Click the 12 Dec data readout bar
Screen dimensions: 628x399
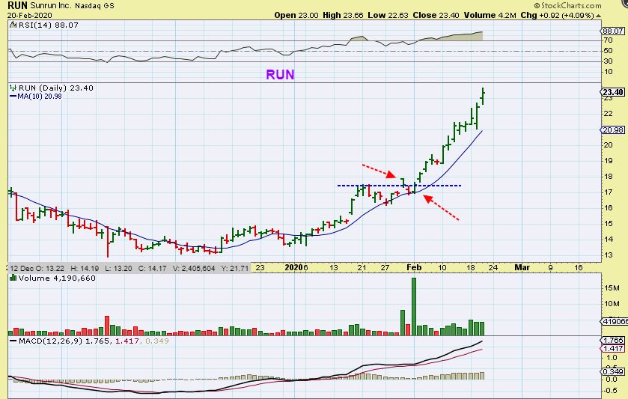(x=129, y=268)
